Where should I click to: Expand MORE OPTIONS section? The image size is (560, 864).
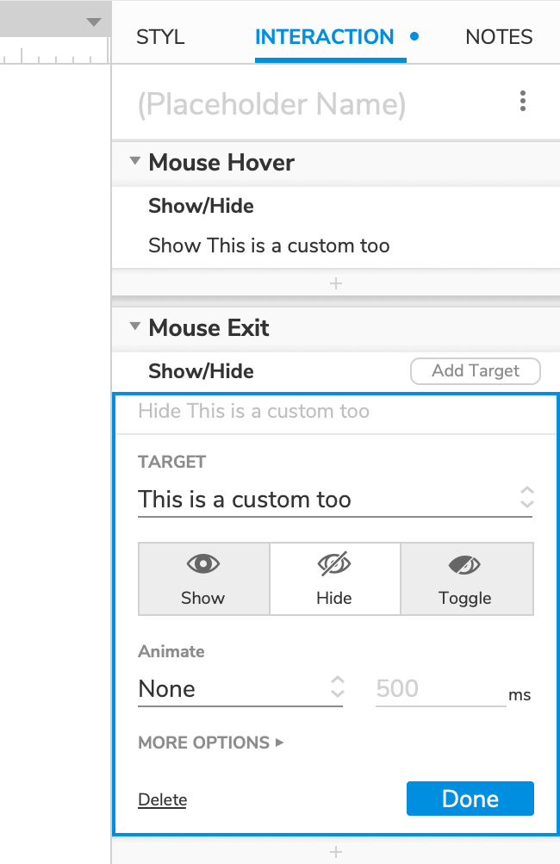click(x=210, y=743)
